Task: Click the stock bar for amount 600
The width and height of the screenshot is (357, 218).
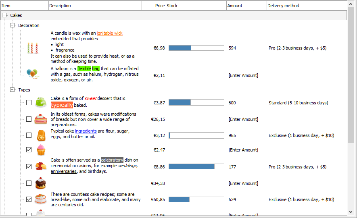Action: [x=196, y=103]
